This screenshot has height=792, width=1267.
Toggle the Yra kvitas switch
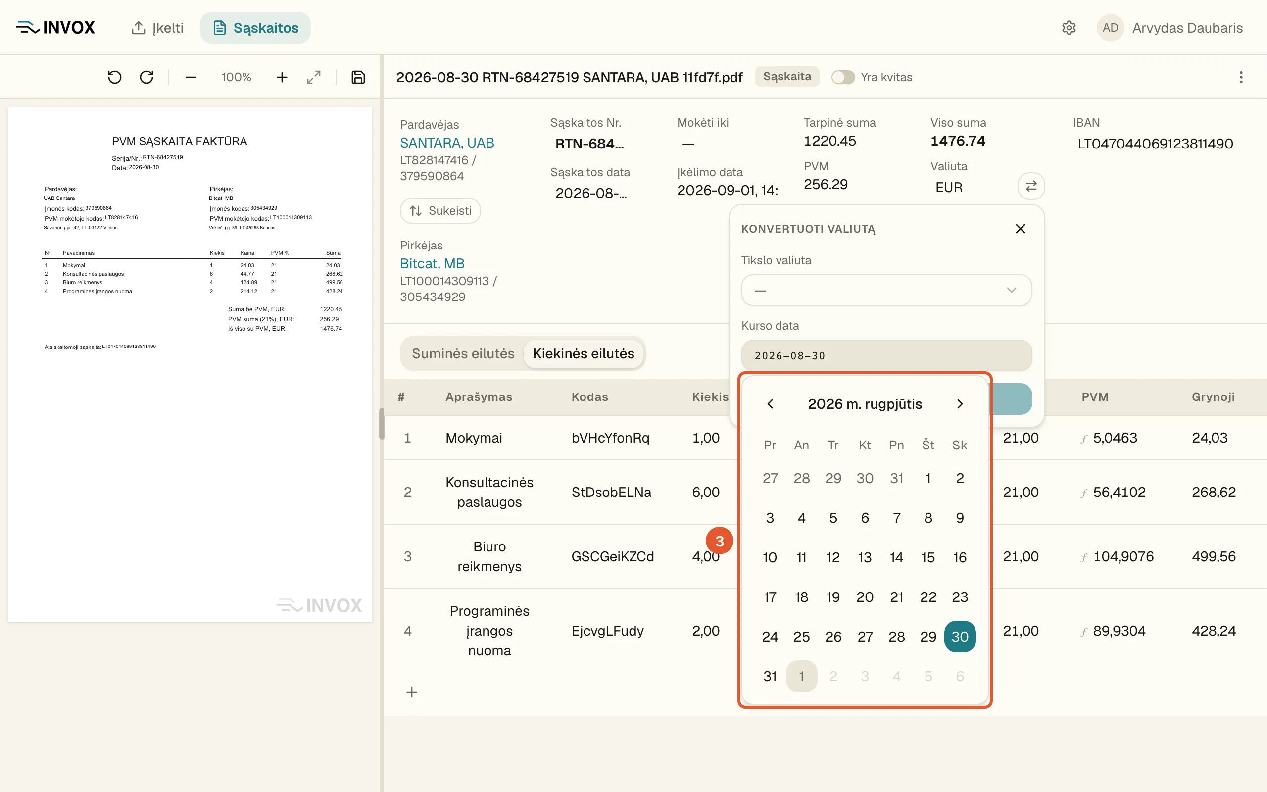(x=843, y=78)
